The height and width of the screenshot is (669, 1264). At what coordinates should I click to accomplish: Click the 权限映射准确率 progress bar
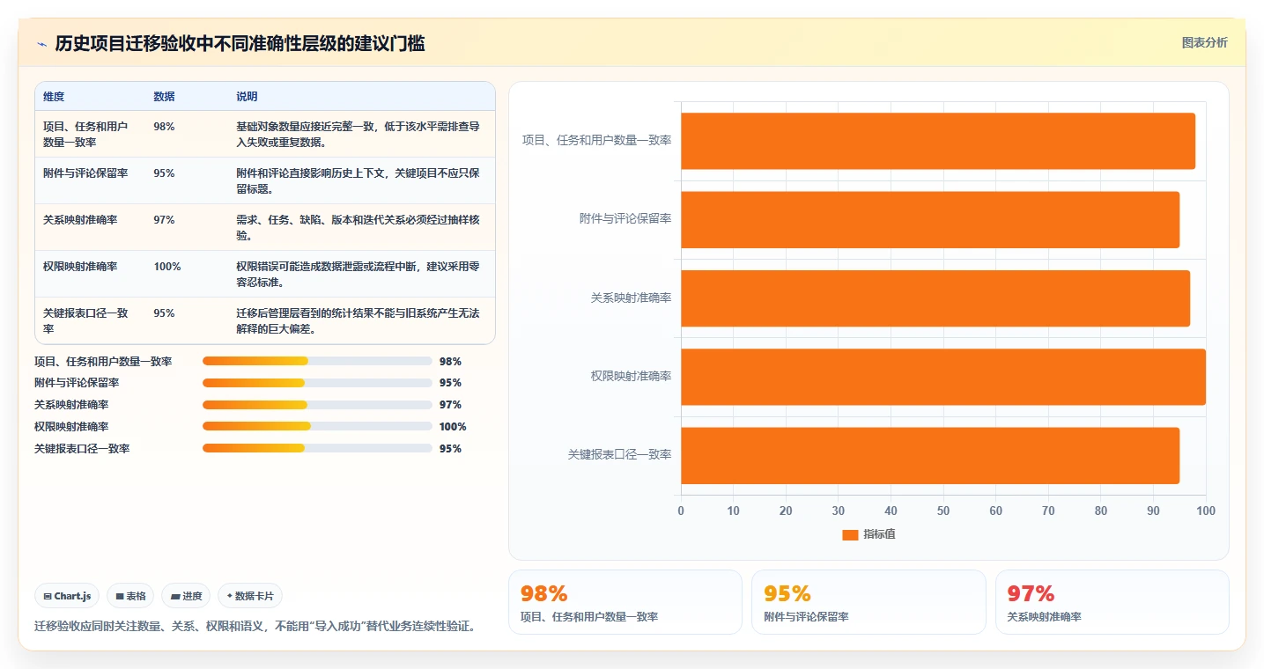pos(317,427)
